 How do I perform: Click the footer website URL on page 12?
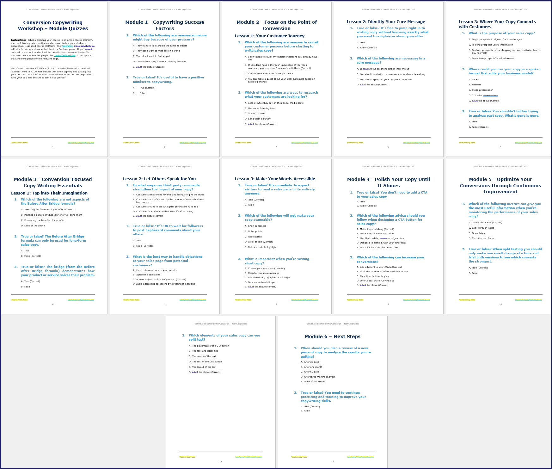361,457
